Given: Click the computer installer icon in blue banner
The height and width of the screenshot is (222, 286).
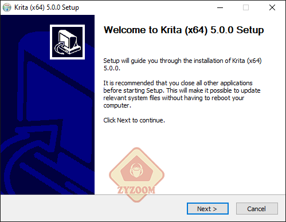Looking at the screenshot, I should [67, 42].
